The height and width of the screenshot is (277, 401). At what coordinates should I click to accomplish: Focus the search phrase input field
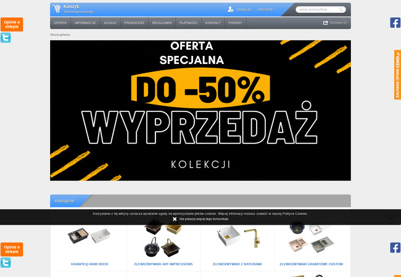(318, 9)
